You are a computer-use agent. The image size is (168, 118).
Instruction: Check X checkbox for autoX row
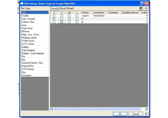pos(54,16)
